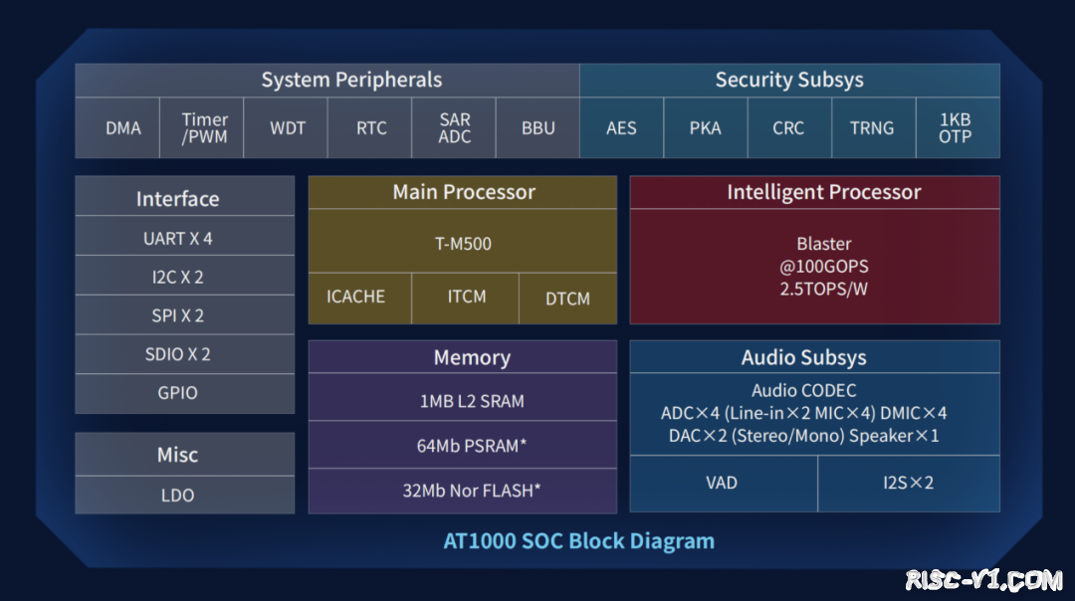This screenshot has height=601, width=1075.
Task: Select the Timer/PWM peripheral block
Action: click(x=203, y=128)
